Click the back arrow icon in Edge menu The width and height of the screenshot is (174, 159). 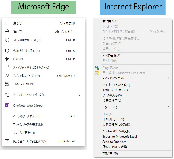pos(7,23)
